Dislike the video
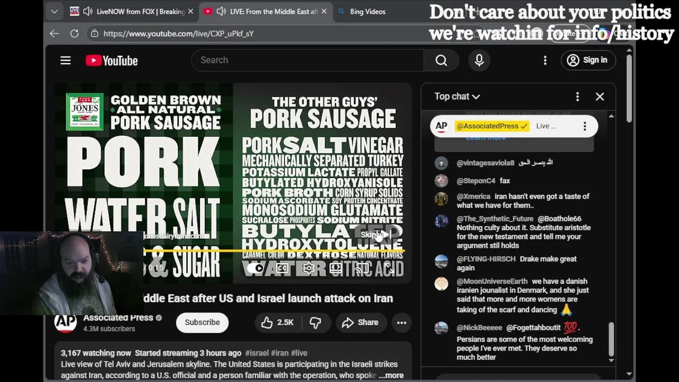The image size is (679, 382). coord(316,322)
